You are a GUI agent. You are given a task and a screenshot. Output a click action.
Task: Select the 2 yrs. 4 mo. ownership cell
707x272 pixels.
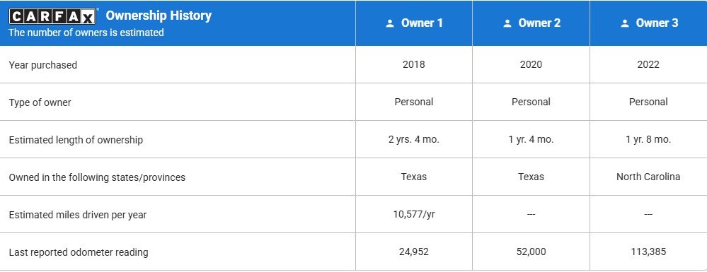pyautogui.click(x=414, y=140)
